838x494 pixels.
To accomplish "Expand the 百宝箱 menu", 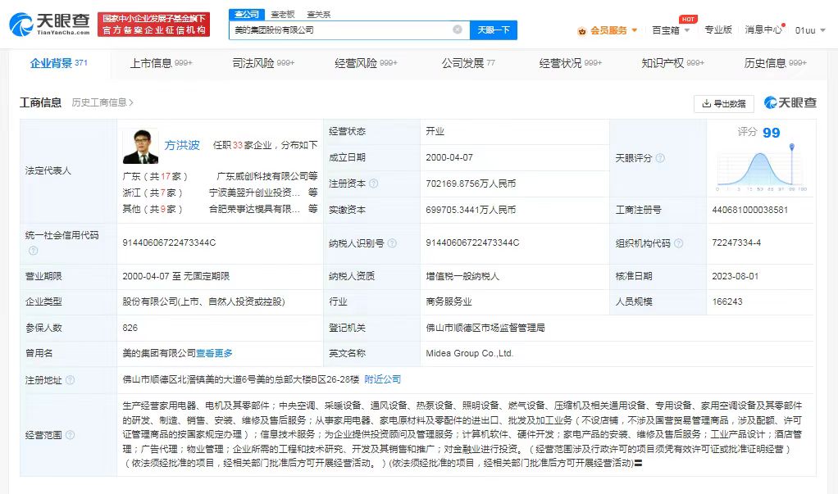I will pyautogui.click(x=671, y=30).
